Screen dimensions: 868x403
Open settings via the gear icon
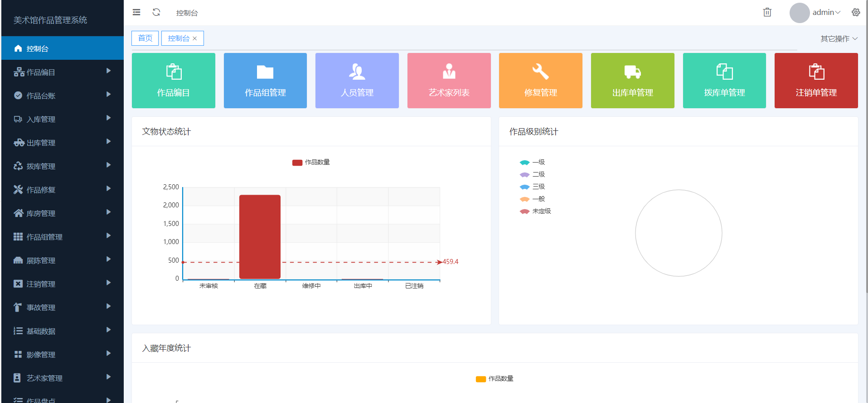pos(856,12)
